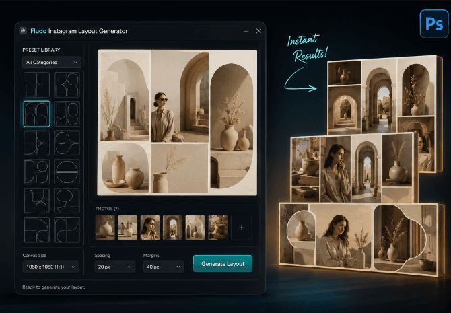Click the woman with sunglasses preview cell
Screen dimensions: 451x313
click(180, 97)
